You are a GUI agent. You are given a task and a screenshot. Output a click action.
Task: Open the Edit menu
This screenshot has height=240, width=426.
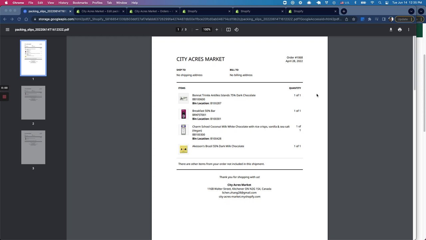point(40,3)
